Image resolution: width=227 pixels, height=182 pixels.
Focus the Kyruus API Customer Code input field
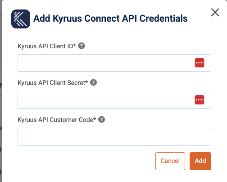point(114,137)
